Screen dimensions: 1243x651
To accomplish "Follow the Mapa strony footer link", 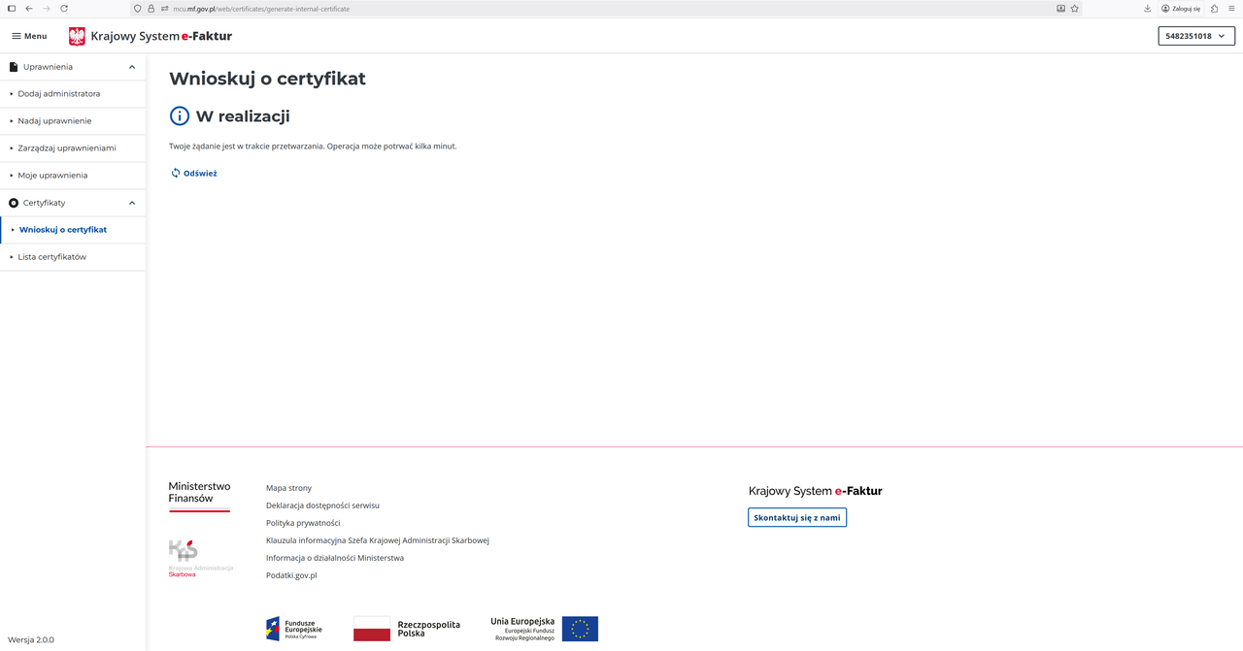I will tap(288, 488).
